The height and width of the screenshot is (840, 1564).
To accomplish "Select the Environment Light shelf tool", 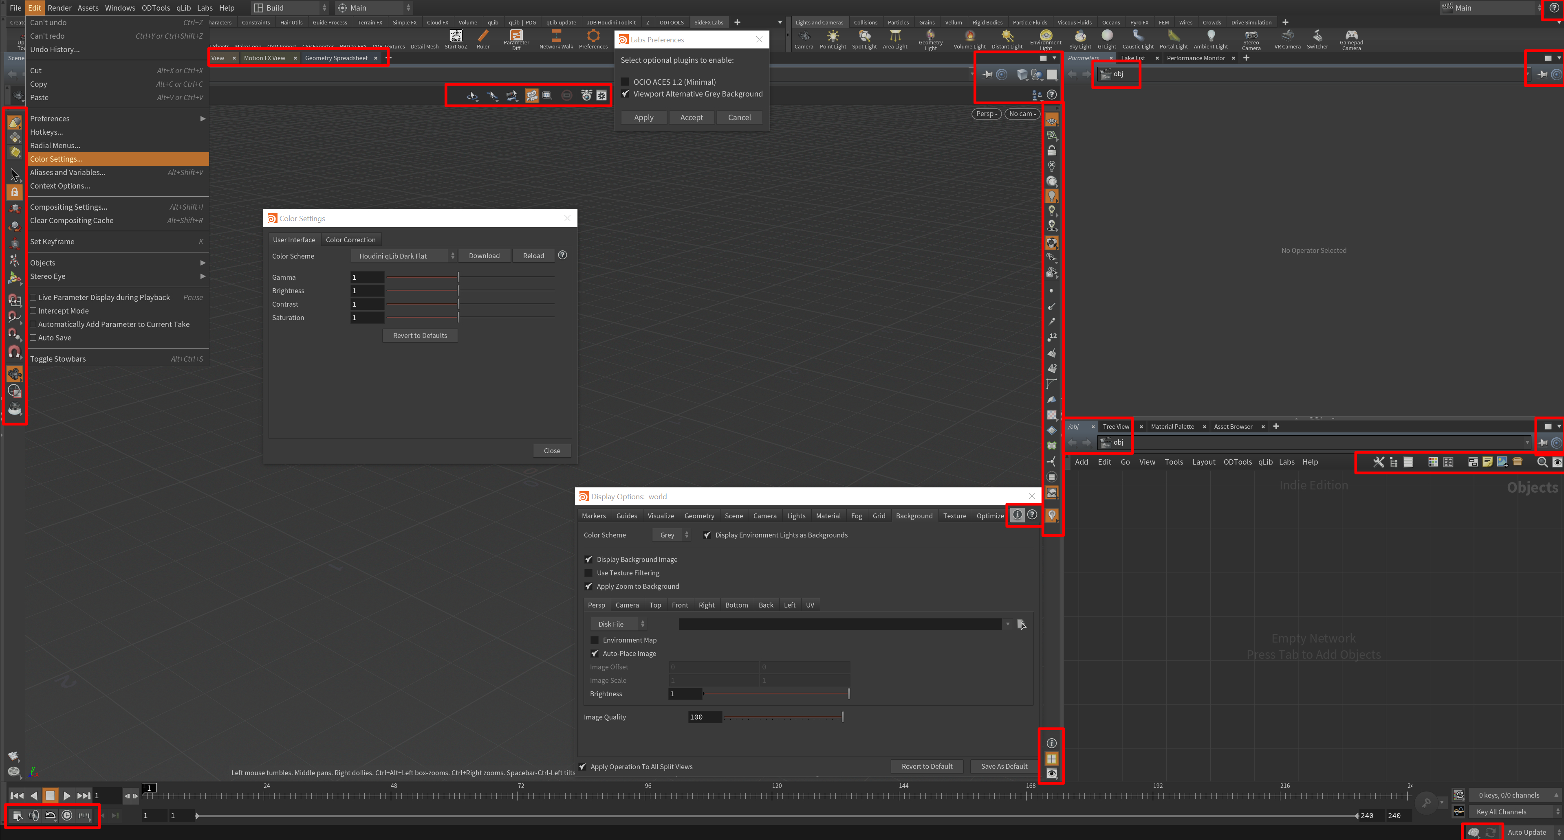I will [x=1046, y=39].
